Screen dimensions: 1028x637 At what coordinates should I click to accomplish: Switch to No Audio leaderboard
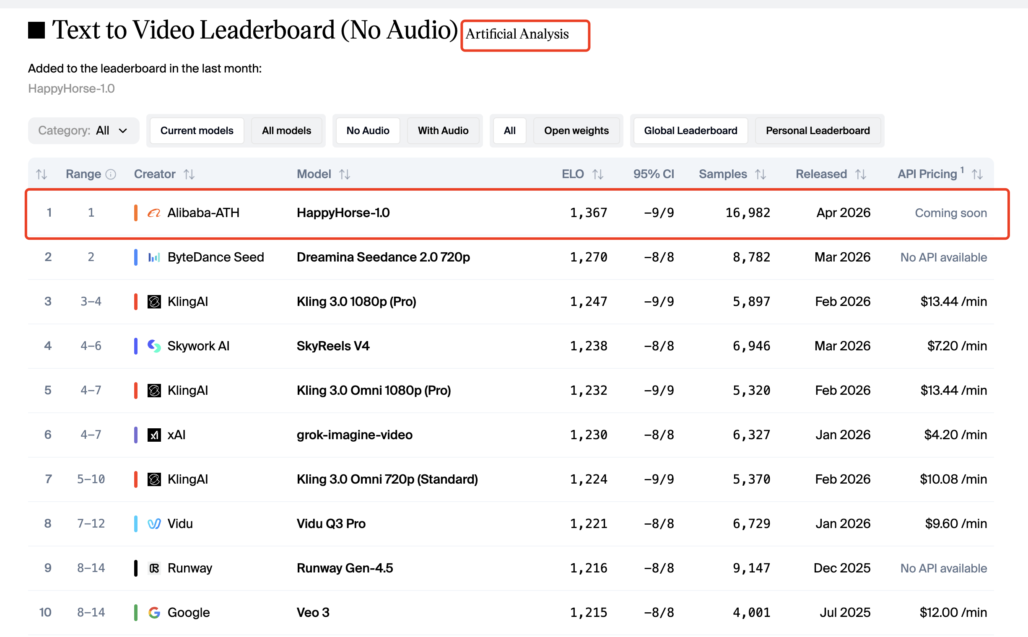pos(368,131)
